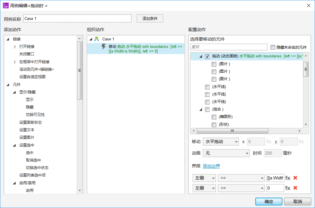Open first 左侧 boundary side dropdown

coord(204,178)
